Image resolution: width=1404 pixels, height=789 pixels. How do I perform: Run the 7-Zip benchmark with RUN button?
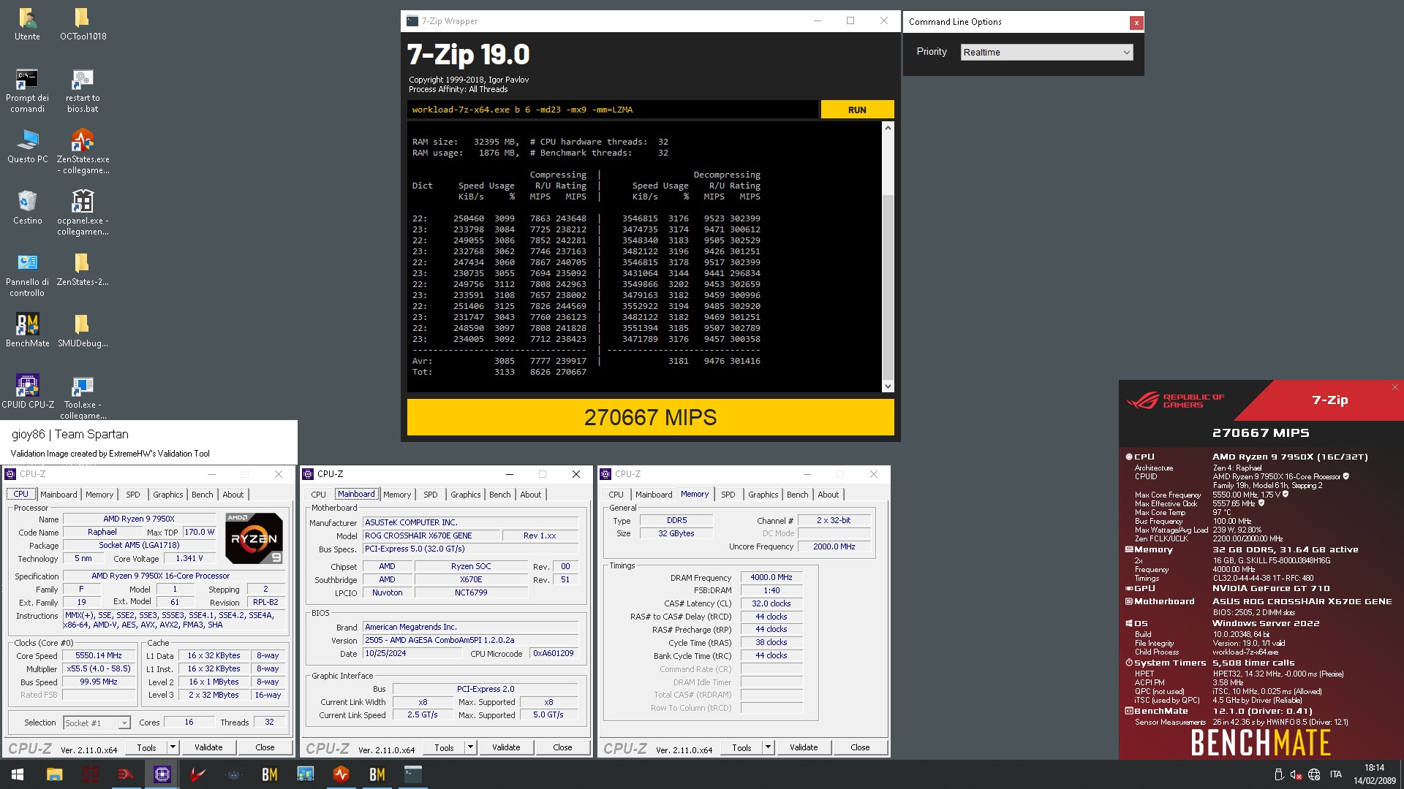tap(857, 110)
